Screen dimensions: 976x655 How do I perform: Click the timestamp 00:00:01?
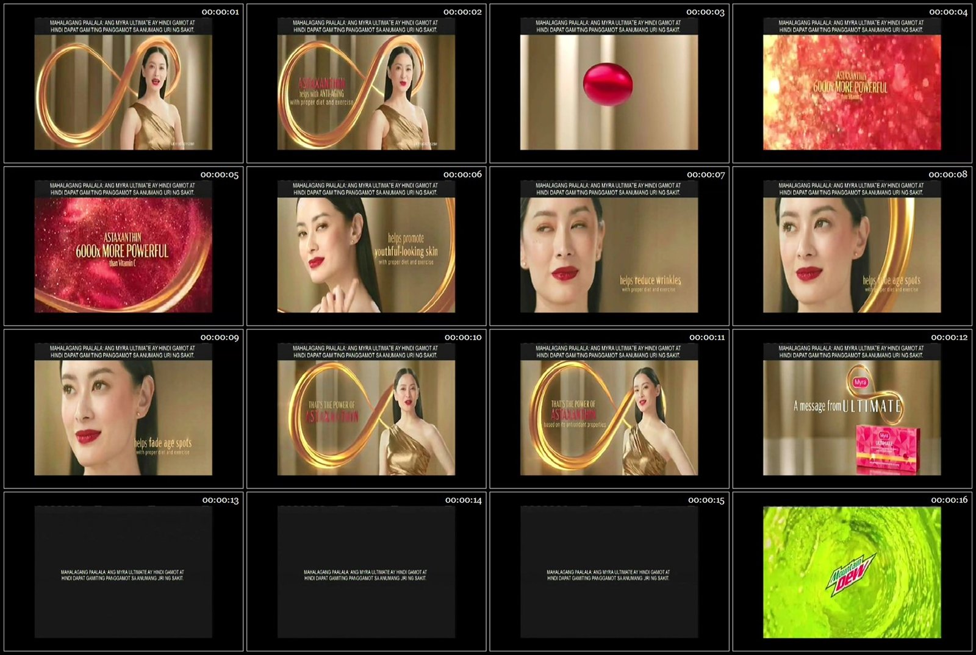pos(220,12)
